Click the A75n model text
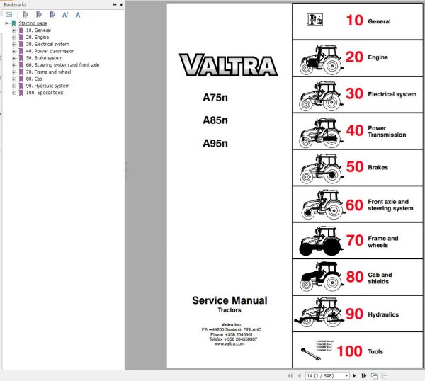Viewport: 425px width, 381px height. click(215, 98)
